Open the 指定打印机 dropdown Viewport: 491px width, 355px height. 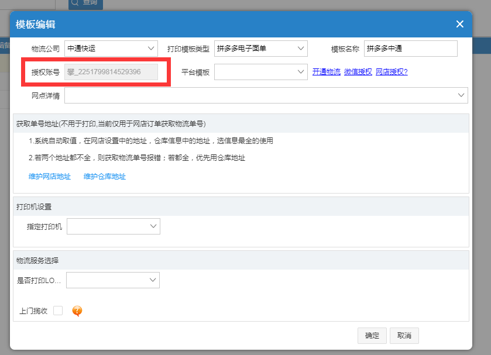coord(114,226)
